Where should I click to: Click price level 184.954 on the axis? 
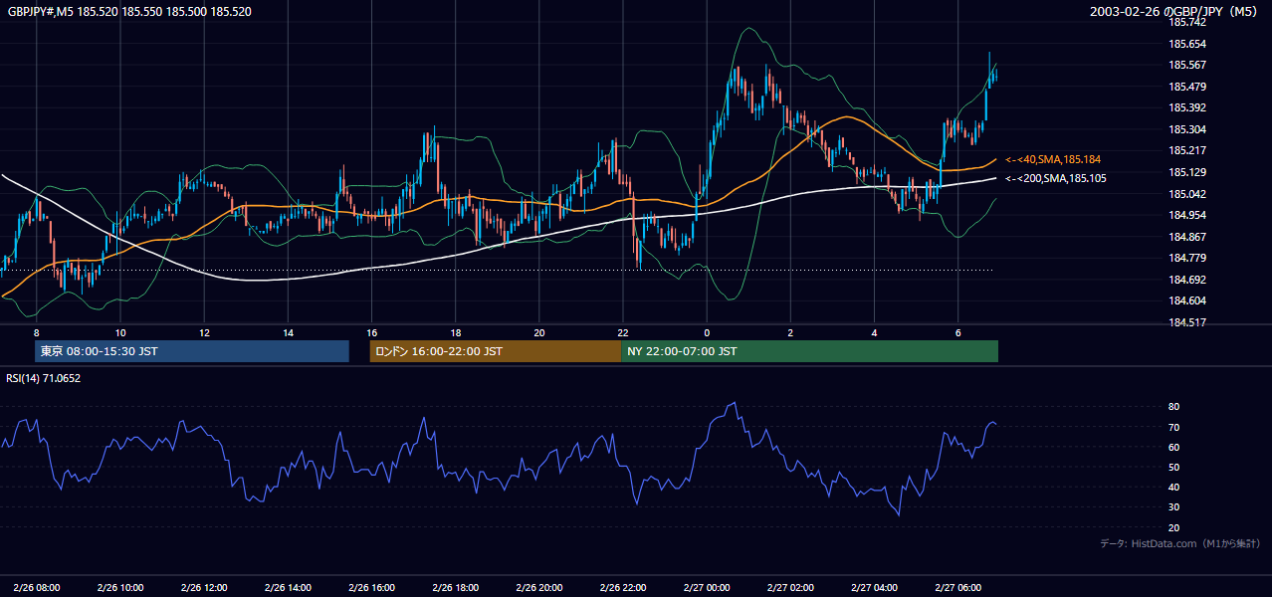point(1187,215)
